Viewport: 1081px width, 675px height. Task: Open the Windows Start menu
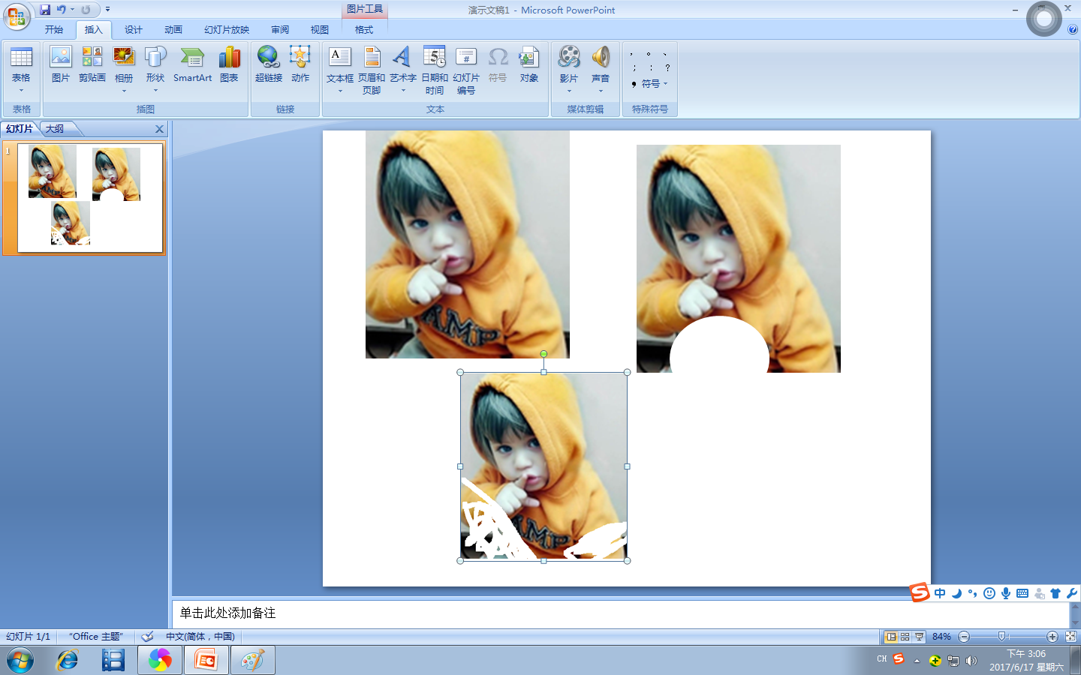click(20, 661)
